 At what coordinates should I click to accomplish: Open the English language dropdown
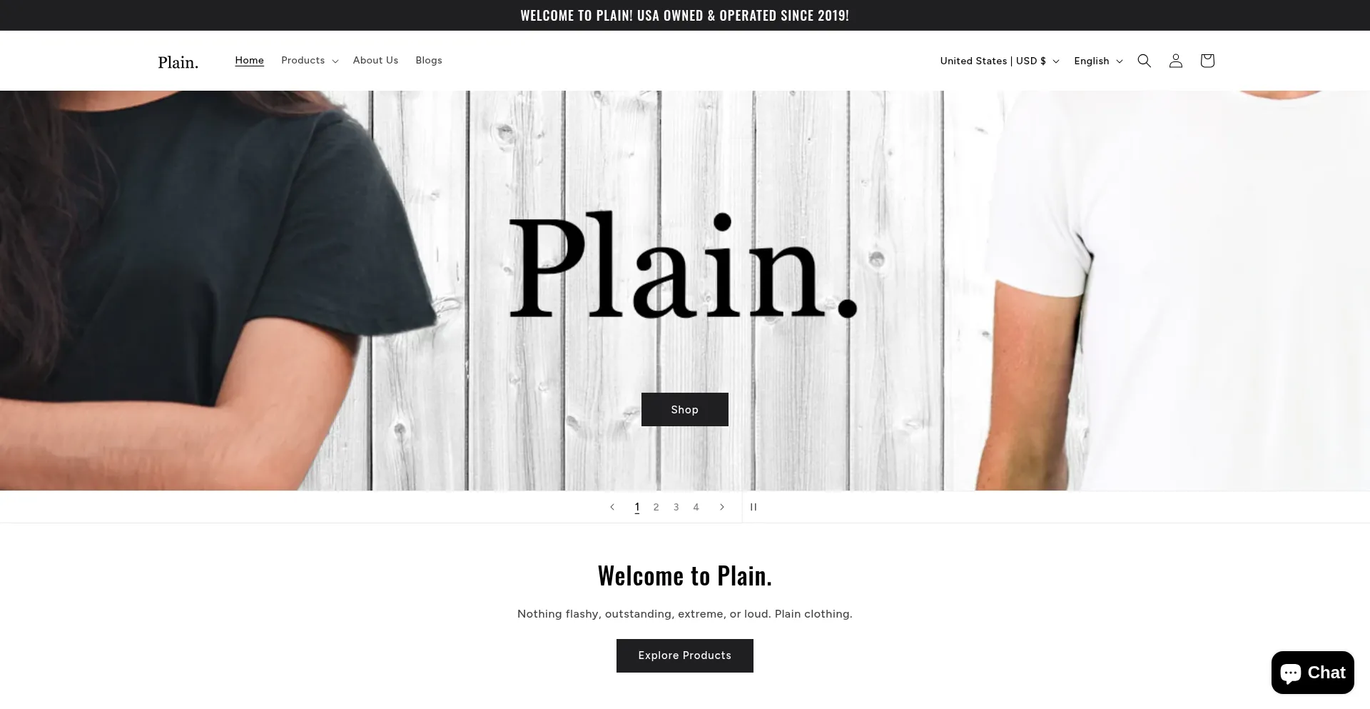click(x=1098, y=61)
